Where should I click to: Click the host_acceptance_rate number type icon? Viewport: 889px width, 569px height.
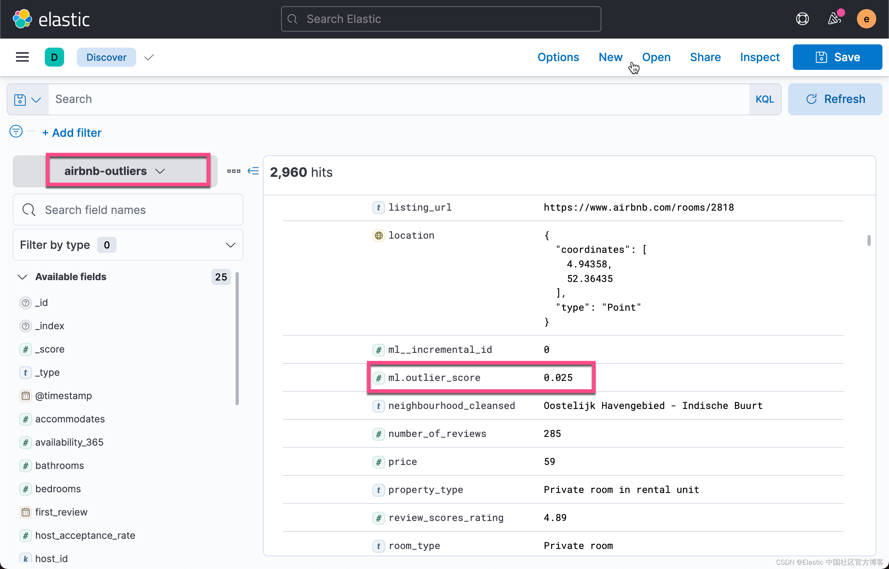pos(25,536)
